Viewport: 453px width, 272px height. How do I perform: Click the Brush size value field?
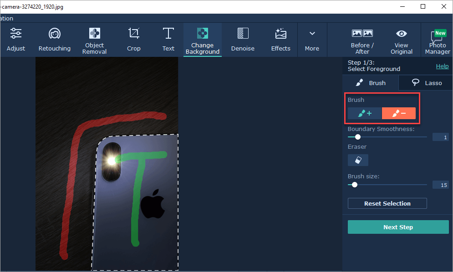pyautogui.click(x=441, y=185)
